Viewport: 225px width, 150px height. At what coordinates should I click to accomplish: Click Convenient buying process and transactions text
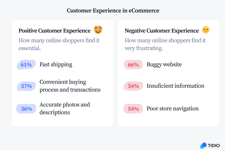70,86
